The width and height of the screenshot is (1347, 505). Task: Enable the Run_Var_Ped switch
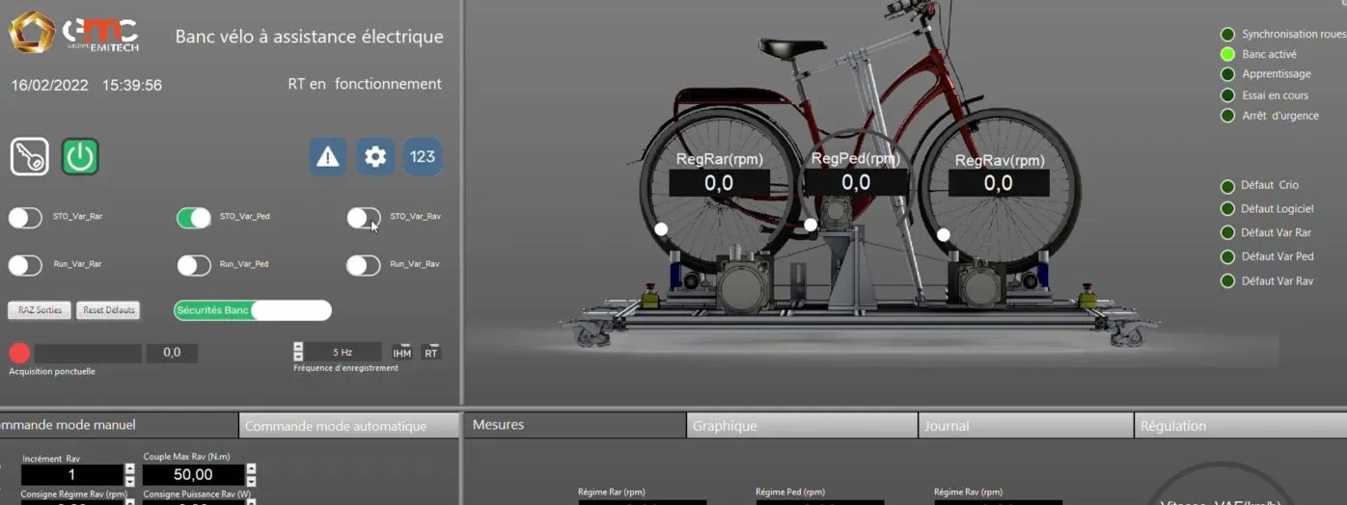pos(194,265)
